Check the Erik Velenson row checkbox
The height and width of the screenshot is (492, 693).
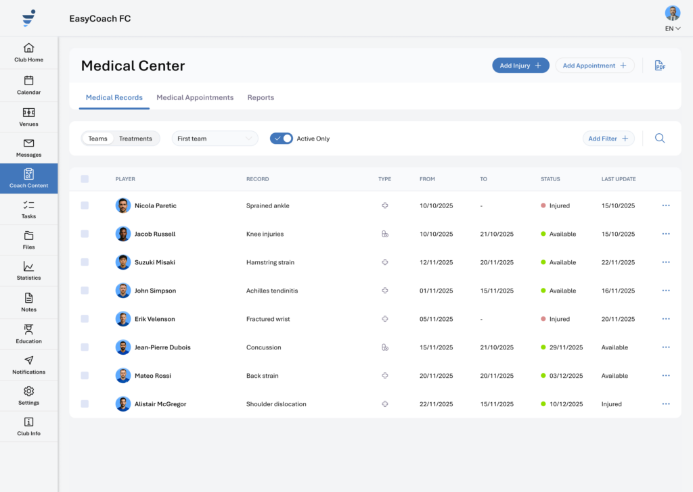[x=85, y=318]
